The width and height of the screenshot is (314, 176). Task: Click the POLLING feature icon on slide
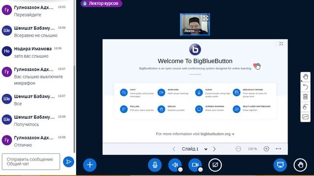coord(124,109)
